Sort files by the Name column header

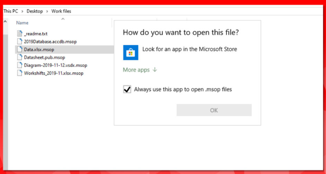(22, 23)
